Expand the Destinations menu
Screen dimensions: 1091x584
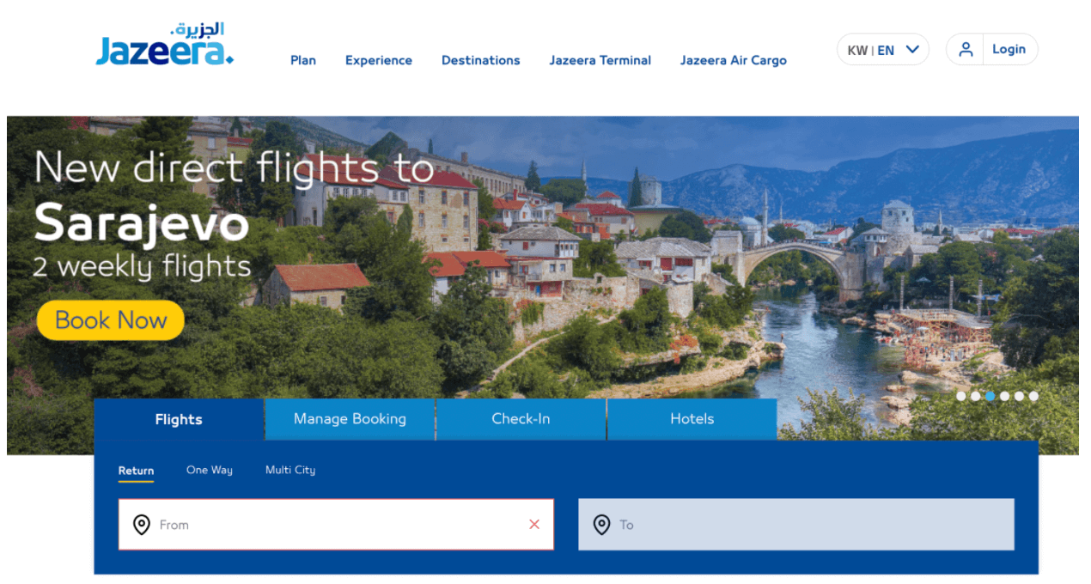click(481, 60)
